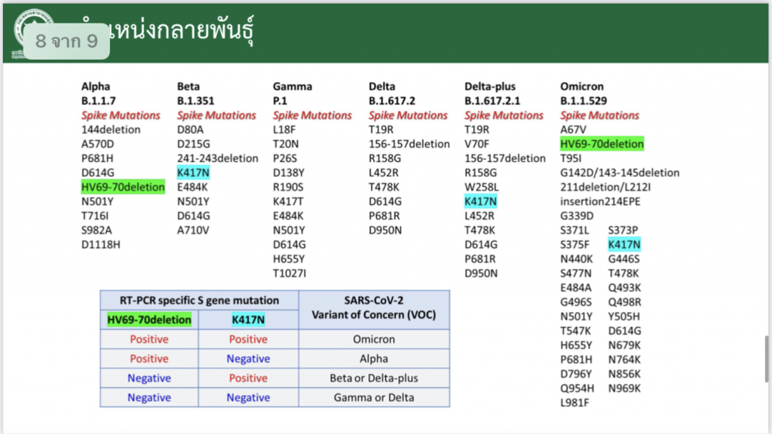Click the page indicator badge 8 จาก 9
772x434 pixels.
coord(66,41)
